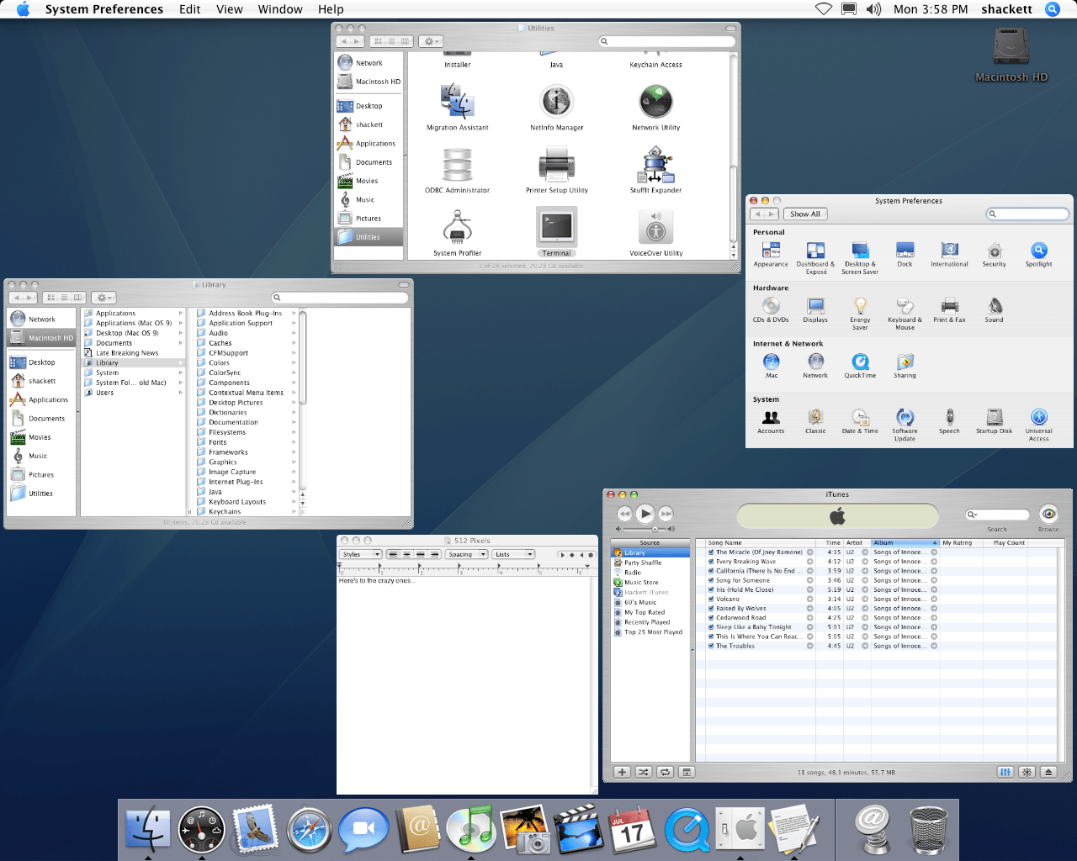The width and height of the screenshot is (1077, 861).
Task: Click the Startup Disk preference icon
Action: tap(994, 418)
